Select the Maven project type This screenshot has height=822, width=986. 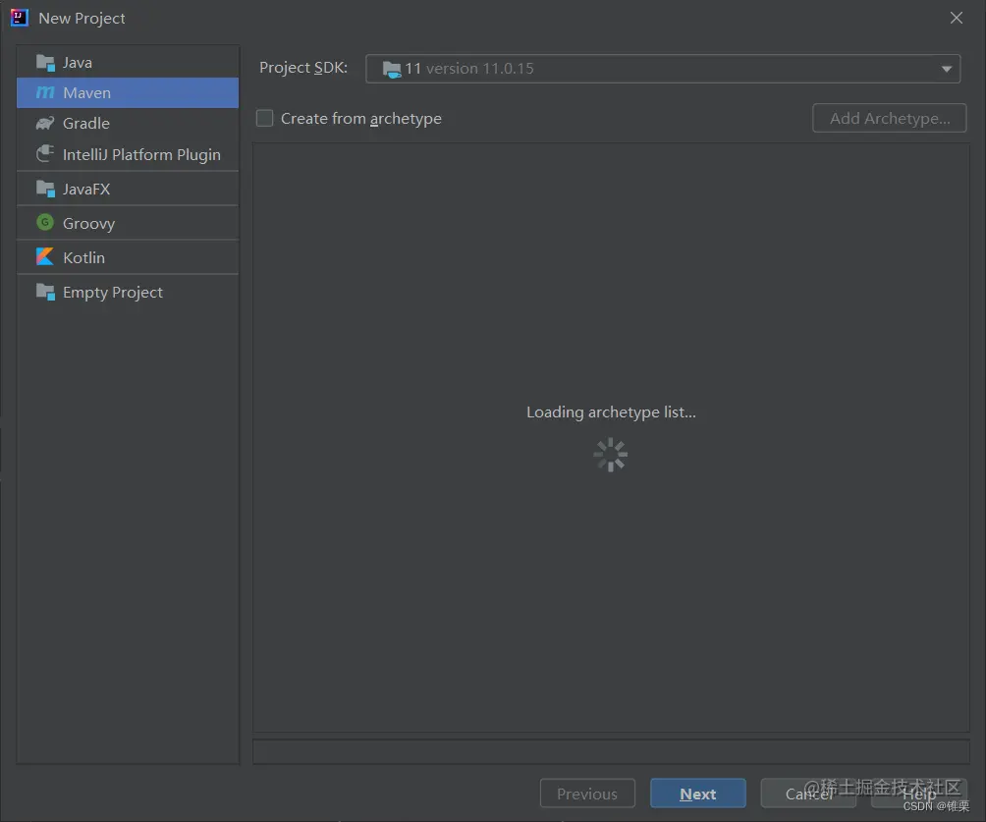pyautogui.click(x=128, y=92)
